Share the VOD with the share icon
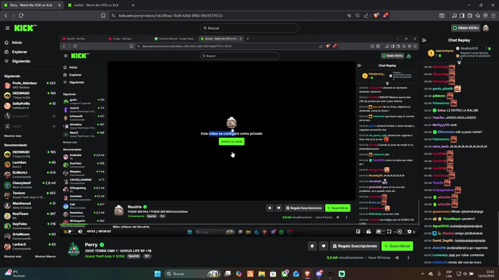 [397, 257]
